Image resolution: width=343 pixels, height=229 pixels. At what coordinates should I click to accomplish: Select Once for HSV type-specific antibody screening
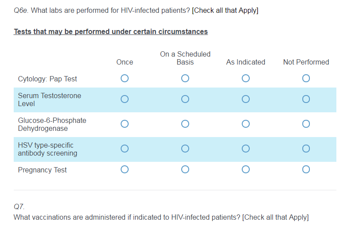click(x=125, y=149)
